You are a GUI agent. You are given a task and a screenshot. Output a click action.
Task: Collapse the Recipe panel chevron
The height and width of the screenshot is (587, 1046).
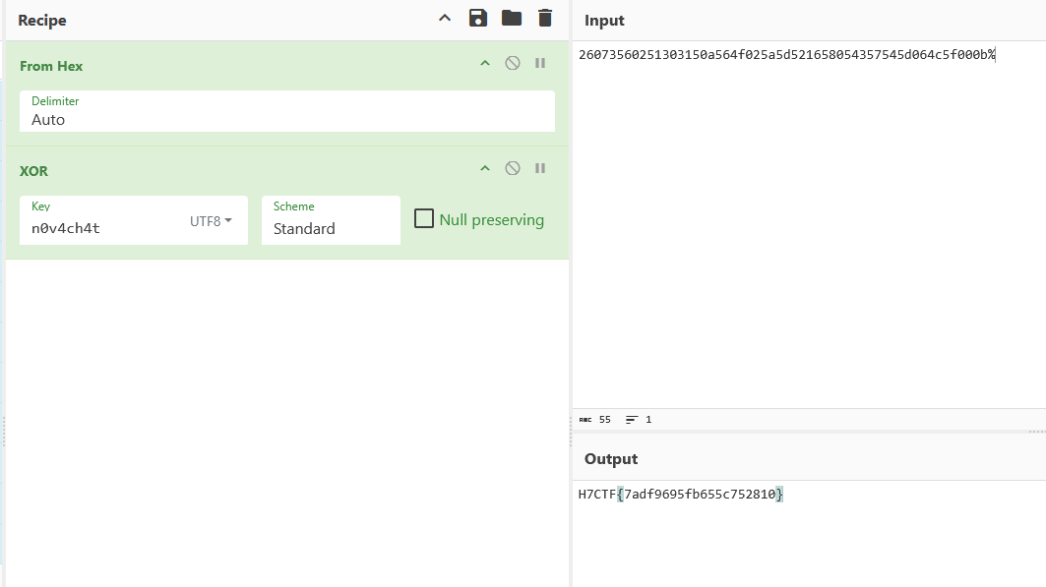445,19
